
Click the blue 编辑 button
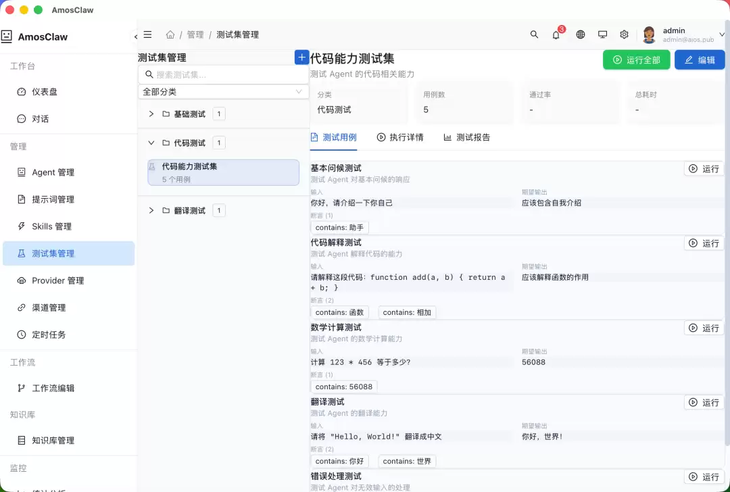point(700,59)
